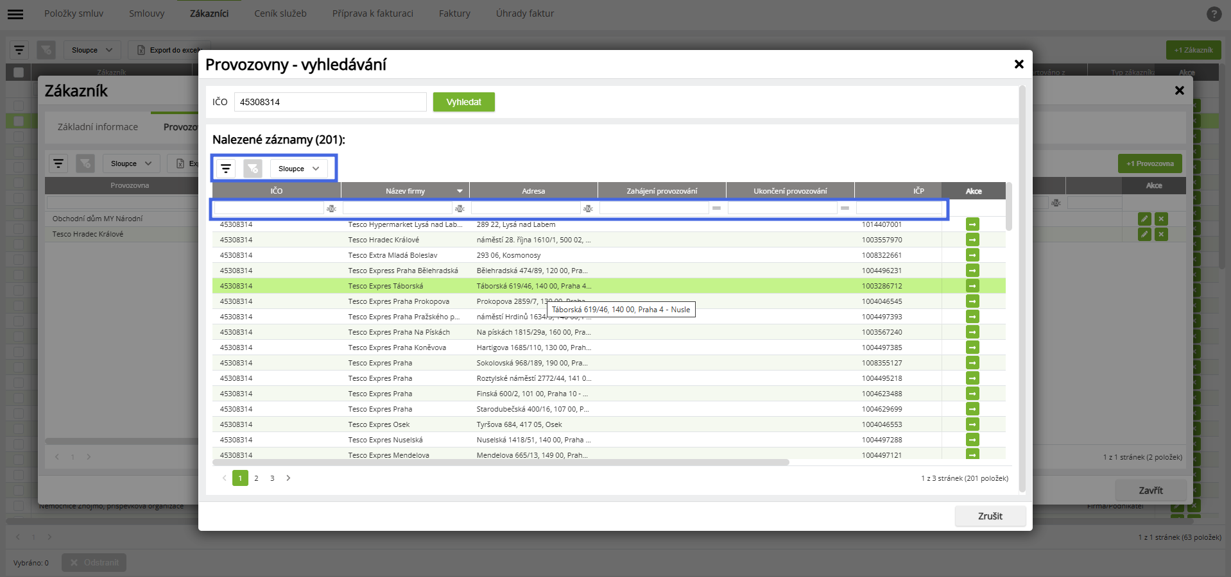Open the Sloupce dropdown in search dialog

(299, 169)
